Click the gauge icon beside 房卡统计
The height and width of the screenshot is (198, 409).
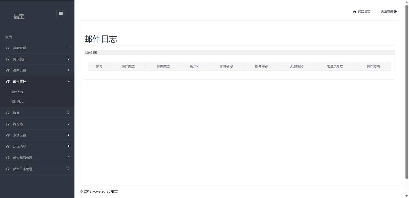click(x=8, y=59)
